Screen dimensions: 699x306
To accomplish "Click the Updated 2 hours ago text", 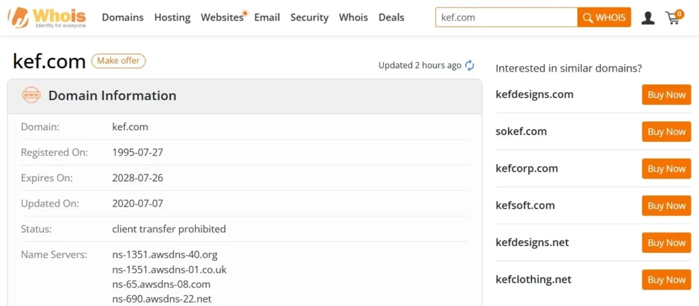I will pyautogui.click(x=420, y=65).
